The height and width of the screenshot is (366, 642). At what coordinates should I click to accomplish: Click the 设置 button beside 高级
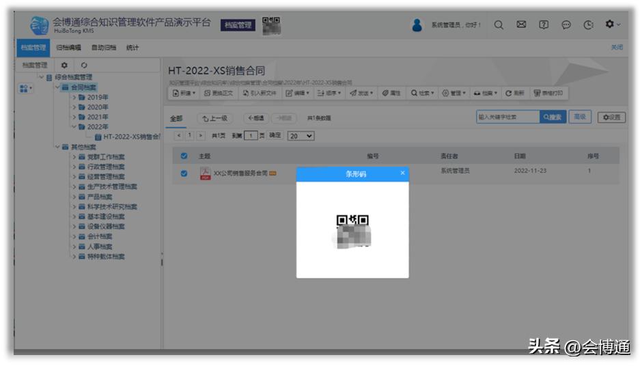[x=611, y=117]
